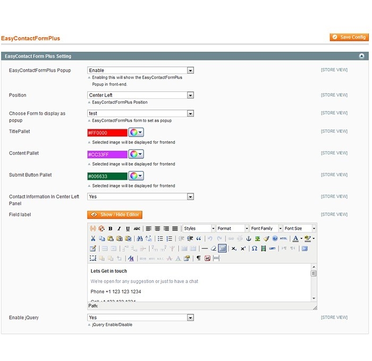Toggle superscript formatting
Screen dimensions: 372x361
coord(243,248)
